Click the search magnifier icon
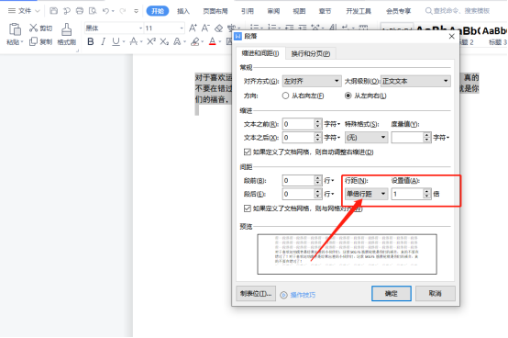The image size is (508, 338). click(428, 11)
